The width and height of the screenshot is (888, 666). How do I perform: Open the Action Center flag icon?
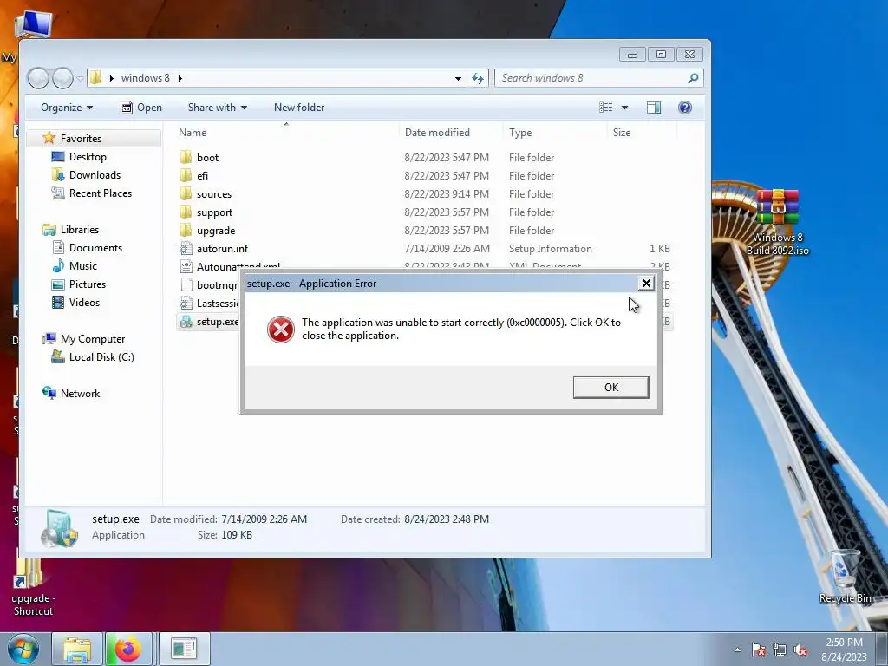coord(759,650)
